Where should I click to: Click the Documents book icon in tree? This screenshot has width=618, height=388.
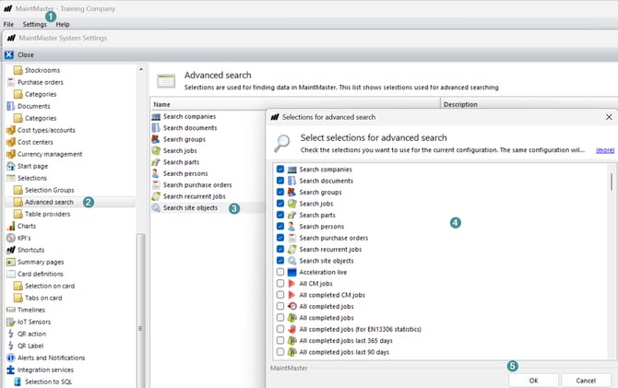tap(11, 106)
